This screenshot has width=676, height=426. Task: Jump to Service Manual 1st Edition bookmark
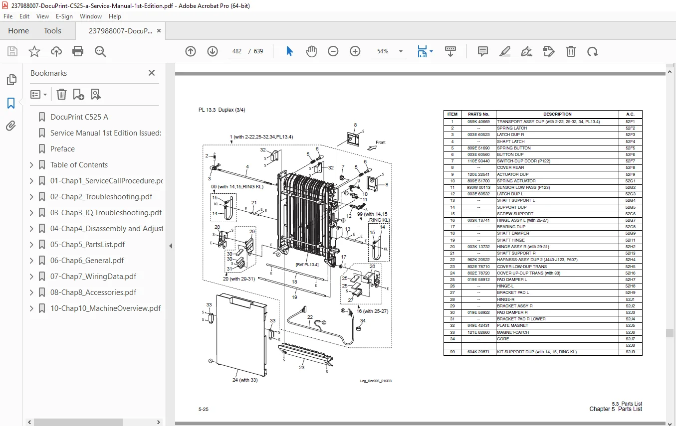[106, 133]
